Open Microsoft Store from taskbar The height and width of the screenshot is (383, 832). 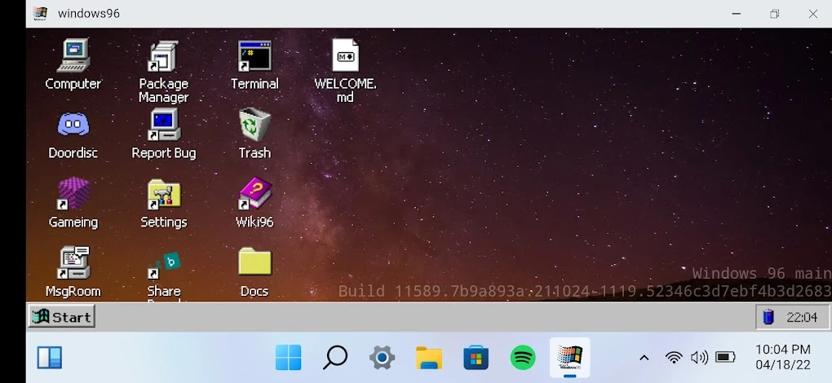click(x=476, y=358)
